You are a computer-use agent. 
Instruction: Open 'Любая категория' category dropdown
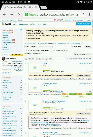(31, 47)
